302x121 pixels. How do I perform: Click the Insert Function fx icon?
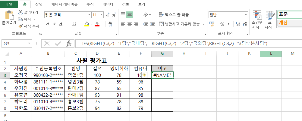(x=69, y=44)
